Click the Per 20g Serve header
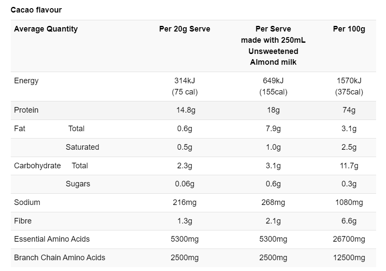The image size is (386, 271). point(185,29)
